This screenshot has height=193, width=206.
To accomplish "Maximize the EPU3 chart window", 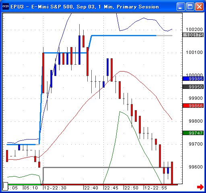I will (x=190, y=6).
